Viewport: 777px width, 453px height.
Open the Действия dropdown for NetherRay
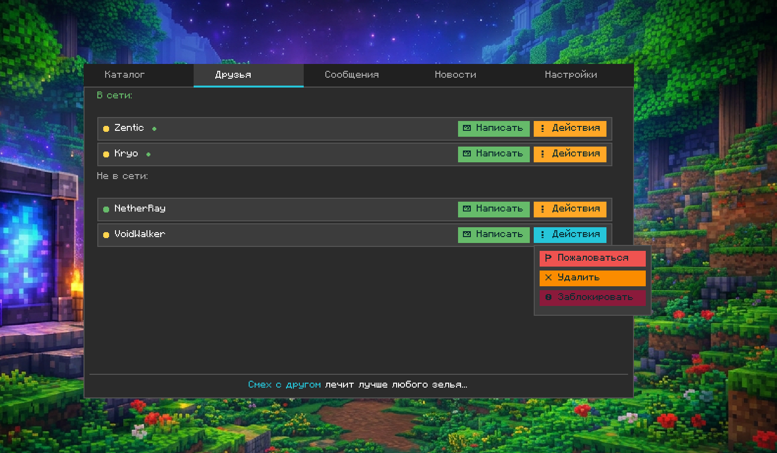point(570,209)
